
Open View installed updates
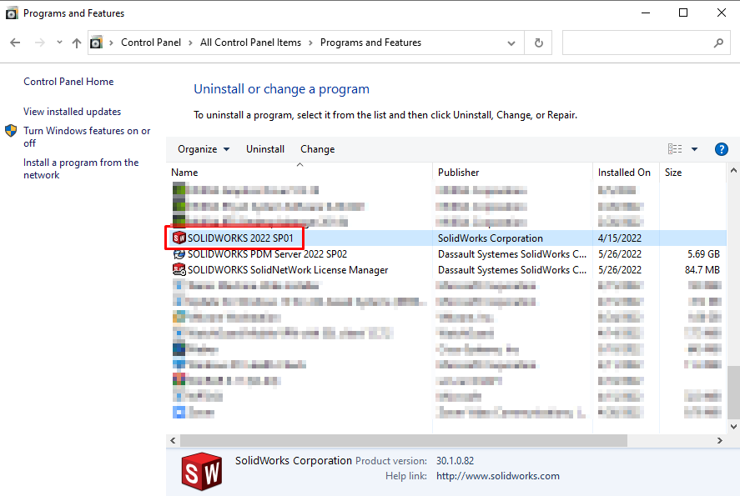tap(73, 112)
